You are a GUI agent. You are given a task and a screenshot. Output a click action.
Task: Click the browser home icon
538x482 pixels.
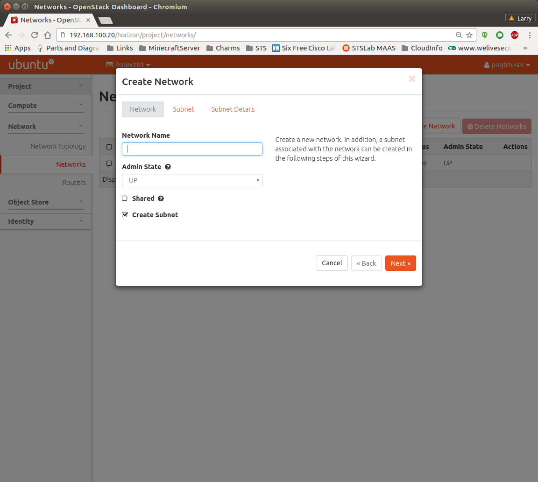tap(47, 35)
